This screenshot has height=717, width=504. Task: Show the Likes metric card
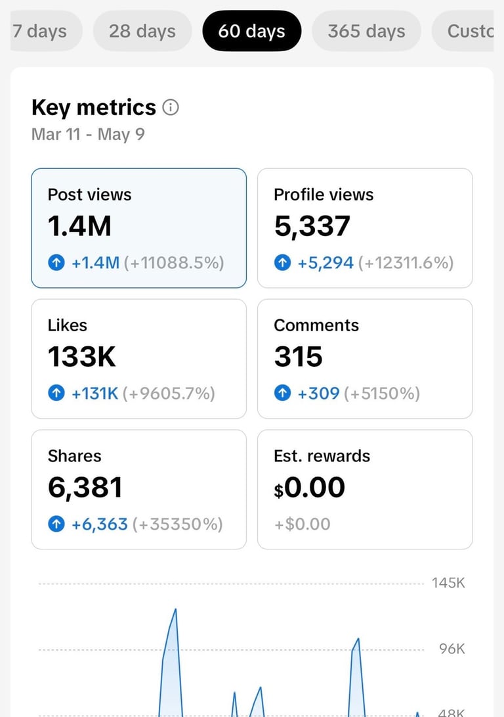pyautogui.click(x=138, y=359)
